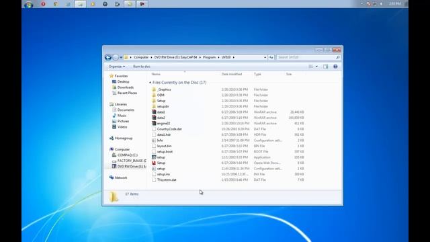Select Computer in the navigation pane
The height and width of the screenshot is (242, 430).
122,149
